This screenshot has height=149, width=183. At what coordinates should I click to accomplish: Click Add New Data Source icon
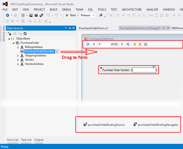9,34
